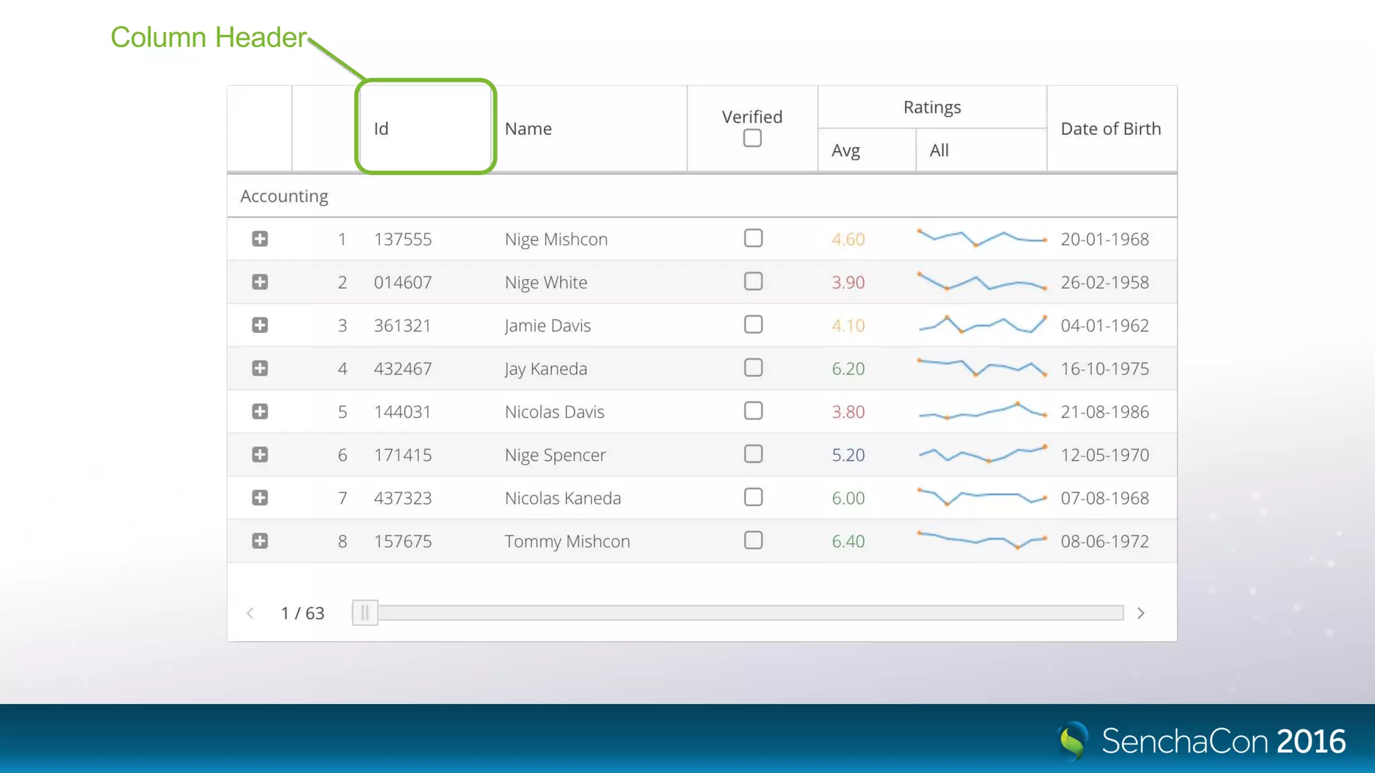Viewport: 1375px width, 773px height.
Task: Expand the Jamie Davis row
Action: tap(260, 325)
